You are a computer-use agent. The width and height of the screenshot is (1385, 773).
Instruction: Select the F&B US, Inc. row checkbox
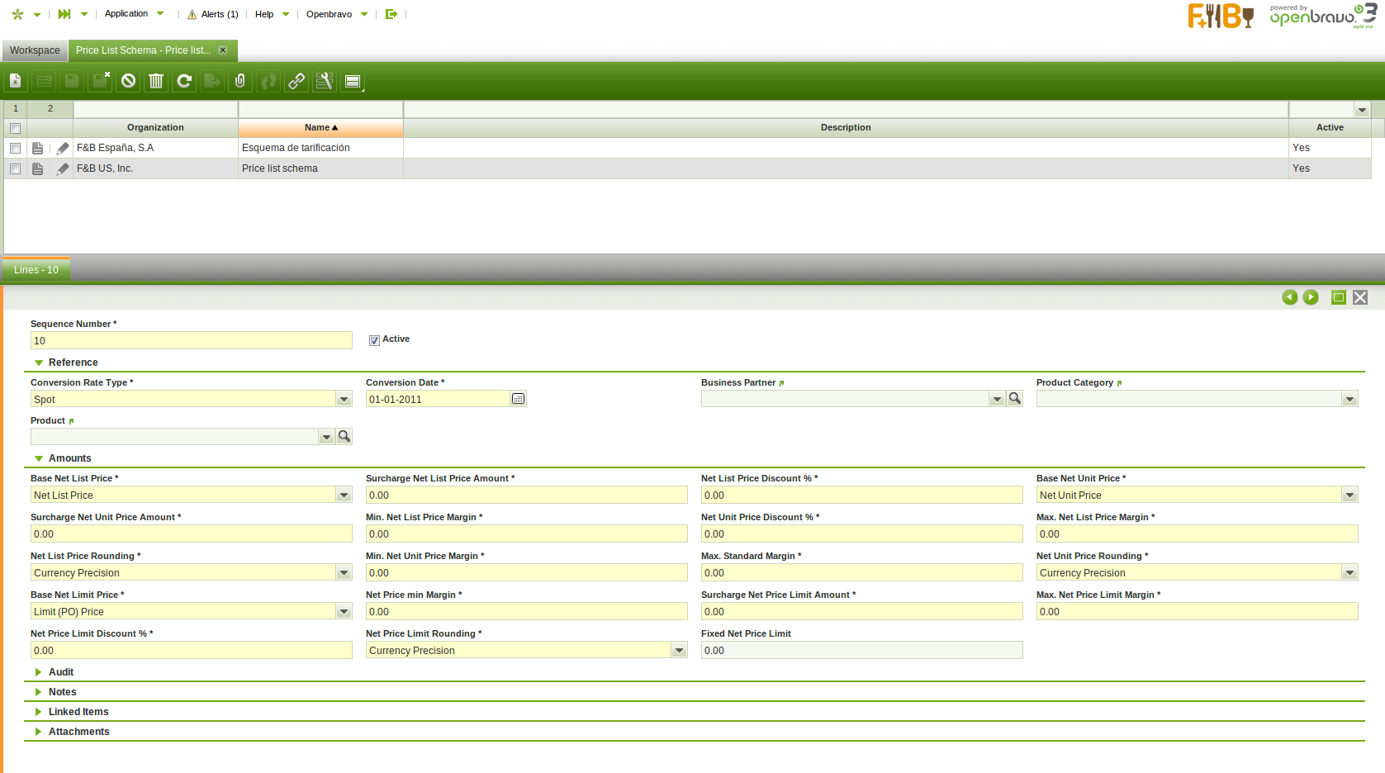pos(15,168)
